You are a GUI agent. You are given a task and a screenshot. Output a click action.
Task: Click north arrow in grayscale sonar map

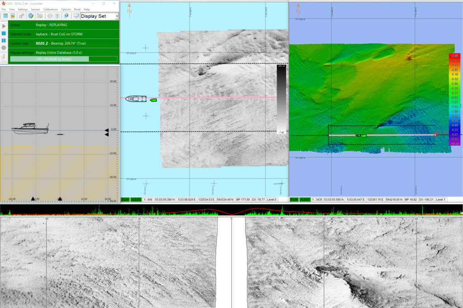(129, 11)
